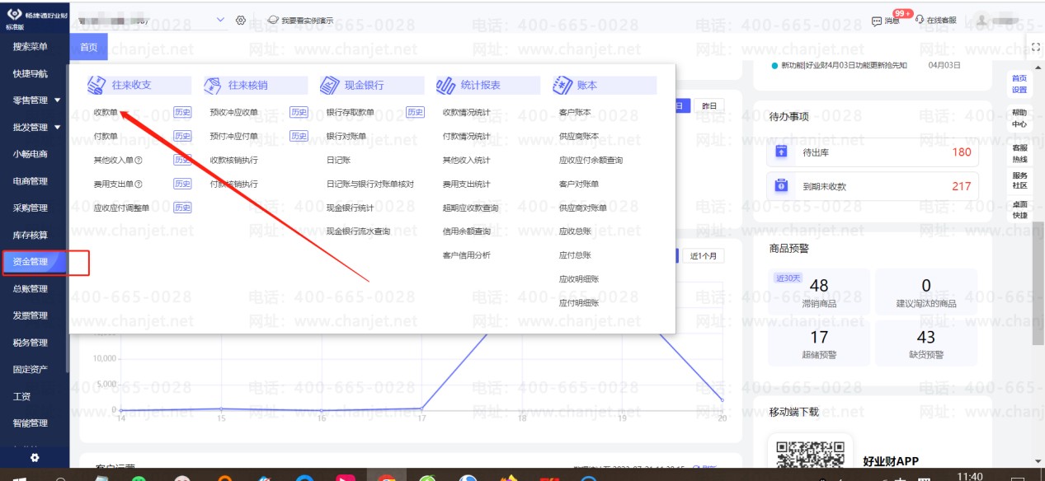
Task: Open the 滞销商品 48 card
Action: pyautogui.click(x=819, y=292)
